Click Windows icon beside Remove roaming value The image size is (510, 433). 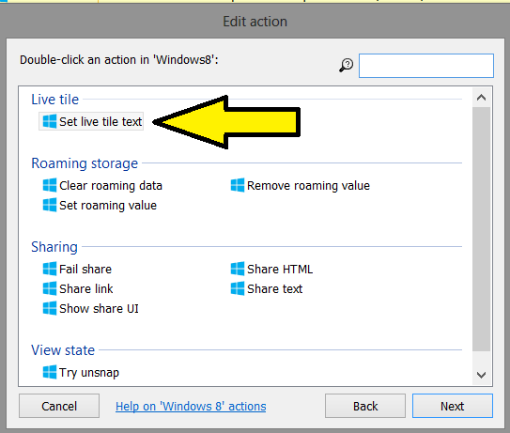238,185
